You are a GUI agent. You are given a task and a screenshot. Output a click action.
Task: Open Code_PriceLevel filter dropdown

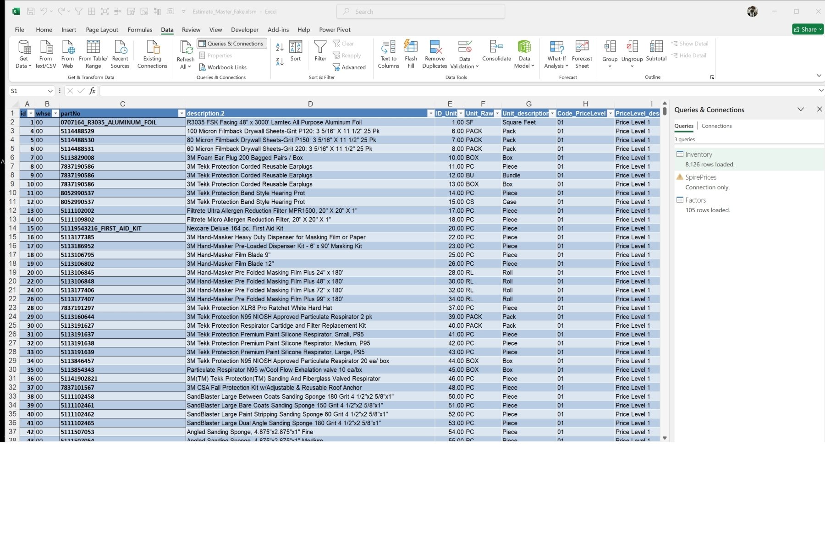pyautogui.click(x=610, y=113)
